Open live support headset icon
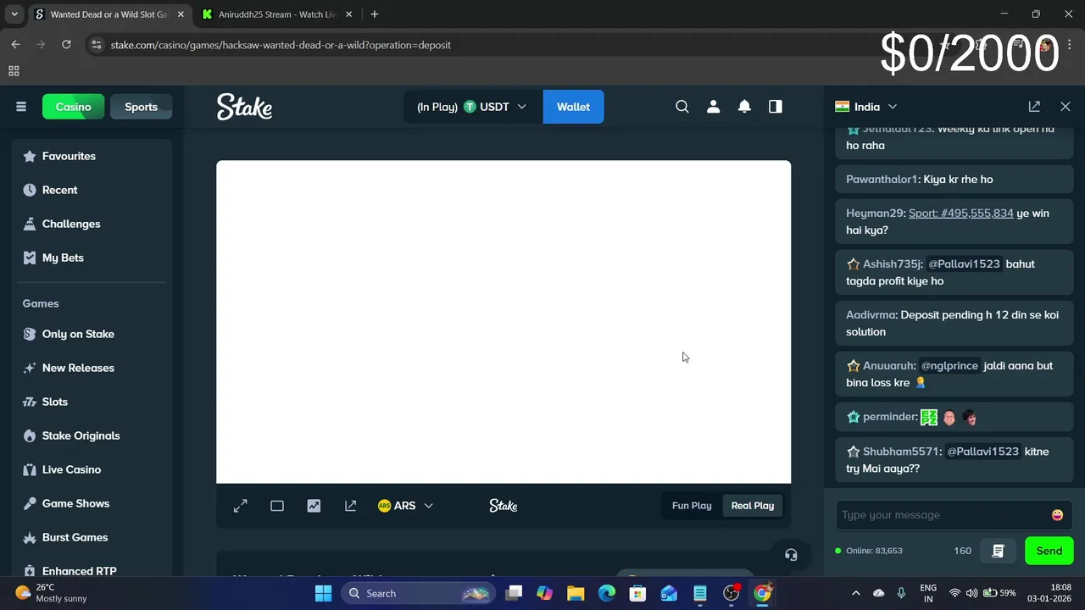The width and height of the screenshot is (1085, 610). pyautogui.click(x=791, y=555)
